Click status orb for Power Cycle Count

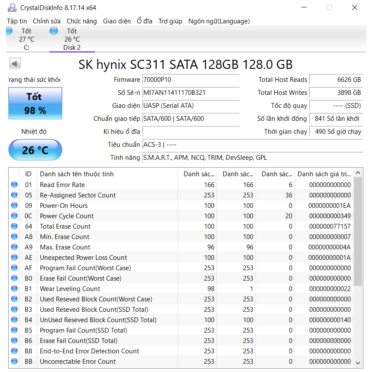[x=14, y=216]
